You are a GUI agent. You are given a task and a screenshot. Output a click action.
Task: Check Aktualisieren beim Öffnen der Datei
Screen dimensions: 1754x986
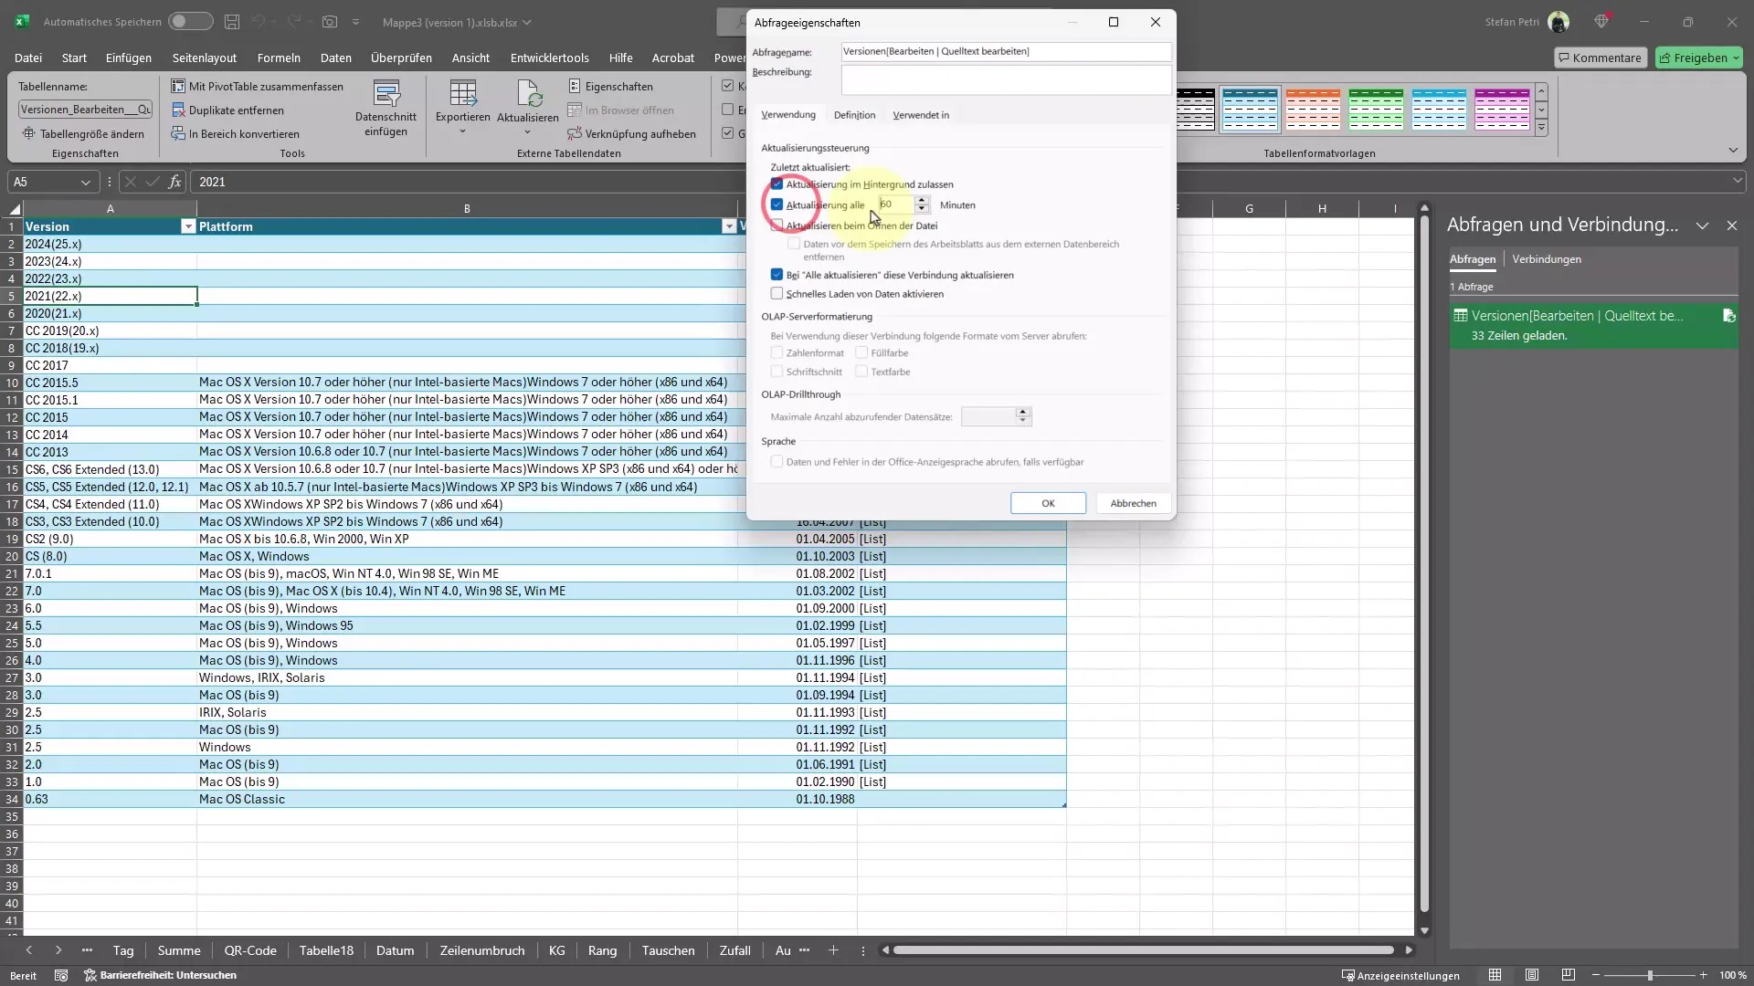[777, 226]
